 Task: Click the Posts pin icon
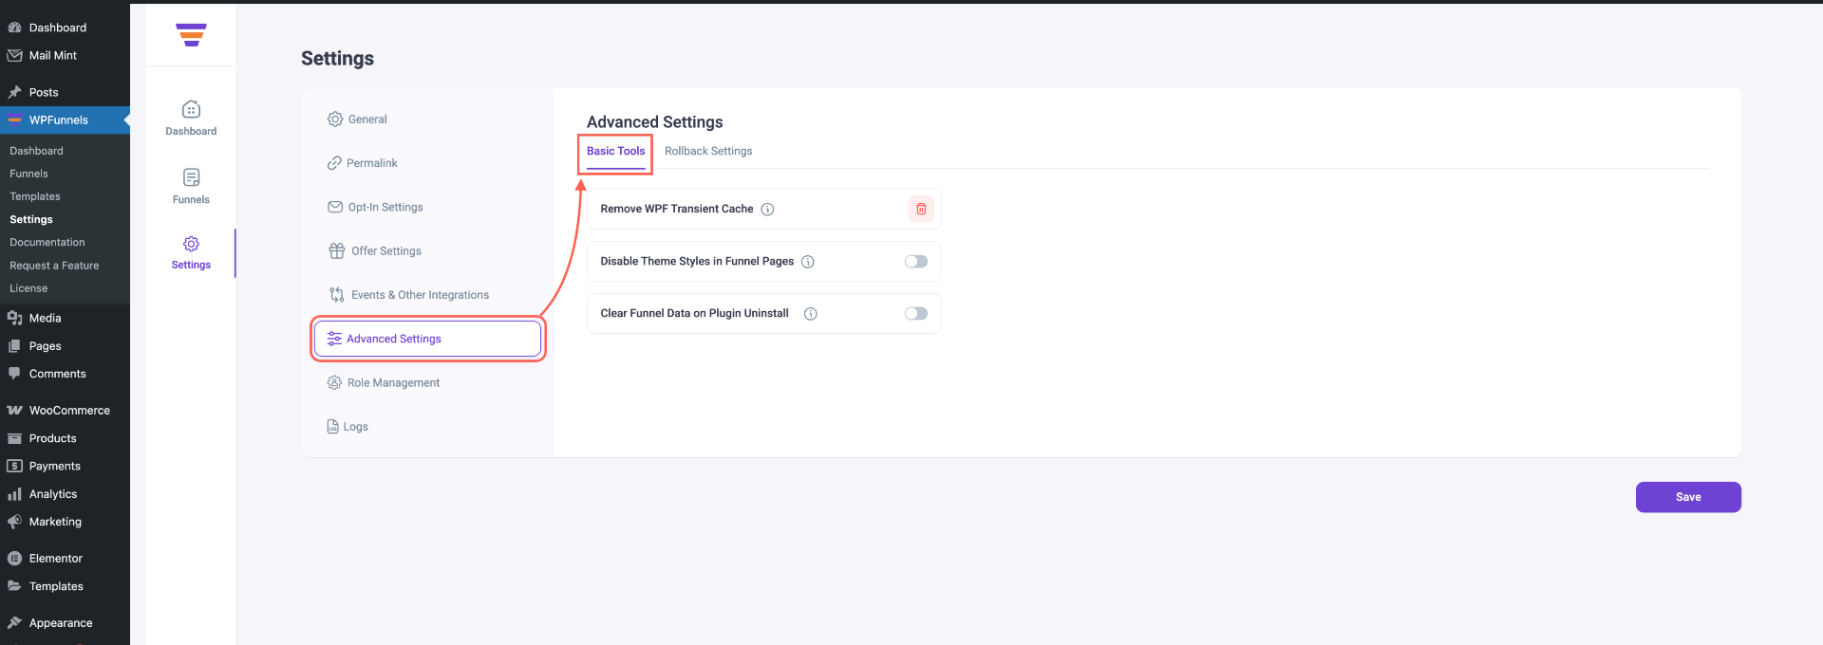(x=14, y=92)
